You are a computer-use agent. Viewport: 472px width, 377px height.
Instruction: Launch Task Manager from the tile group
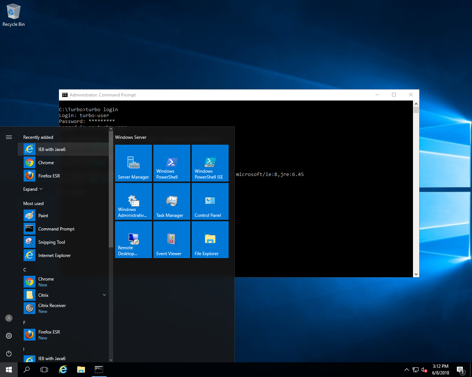pos(171,201)
